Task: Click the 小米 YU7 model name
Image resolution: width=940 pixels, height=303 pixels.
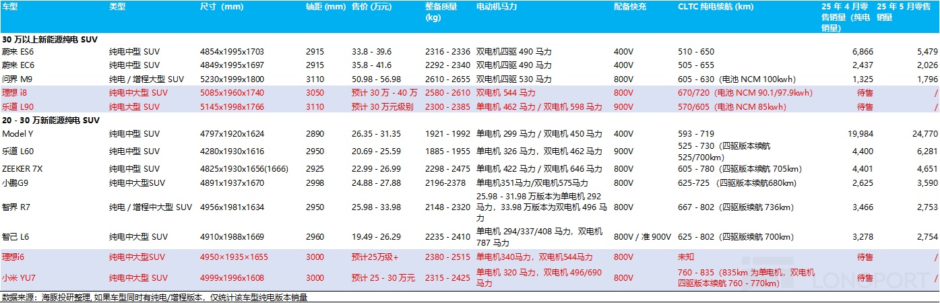Action: click(x=20, y=277)
